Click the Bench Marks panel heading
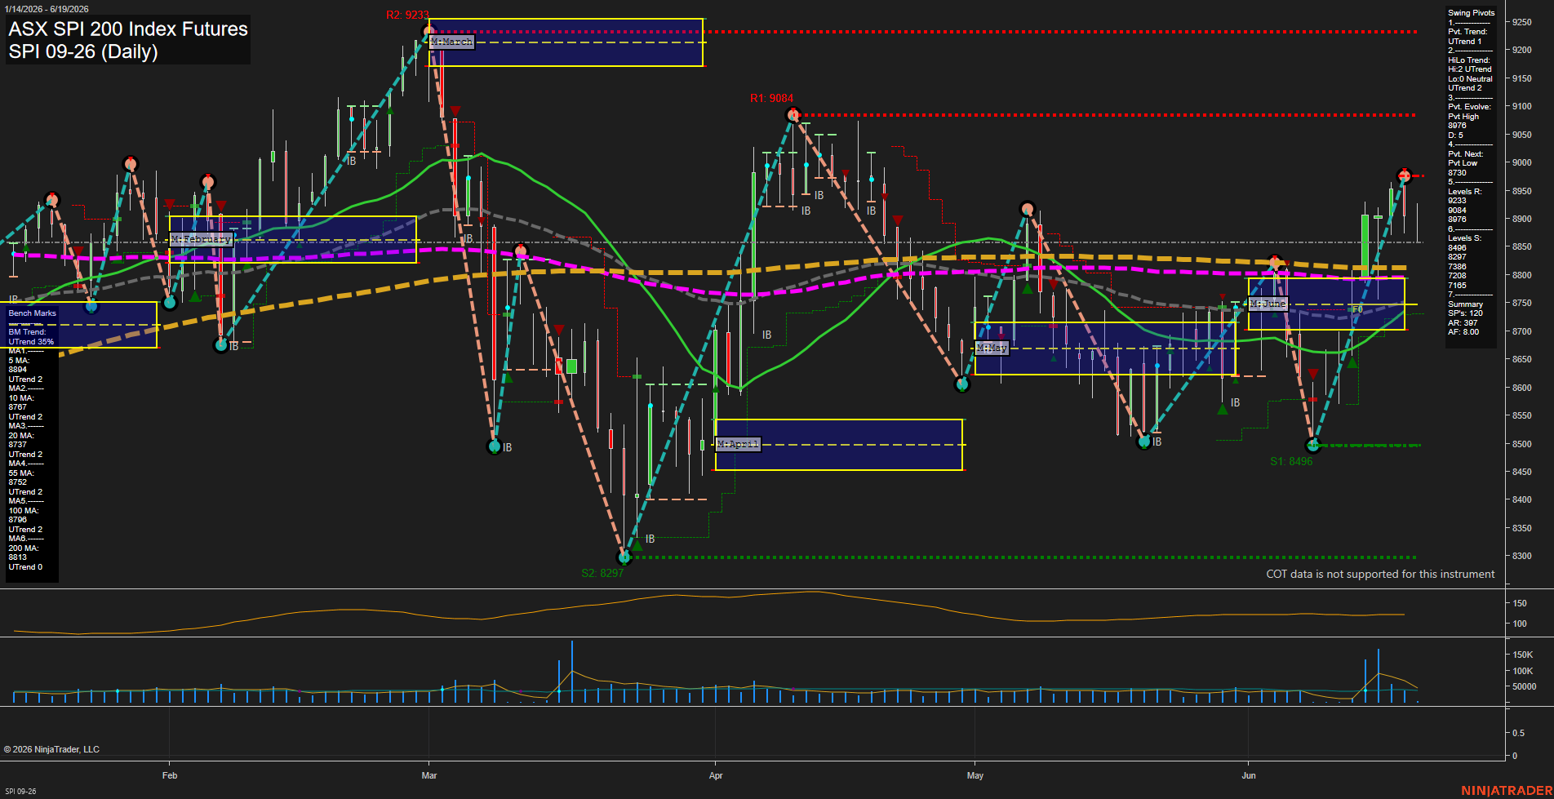The height and width of the screenshot is (799, 1554). 33,313
